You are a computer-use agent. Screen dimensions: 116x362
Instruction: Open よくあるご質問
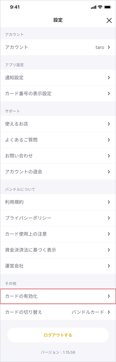[58, 140]
